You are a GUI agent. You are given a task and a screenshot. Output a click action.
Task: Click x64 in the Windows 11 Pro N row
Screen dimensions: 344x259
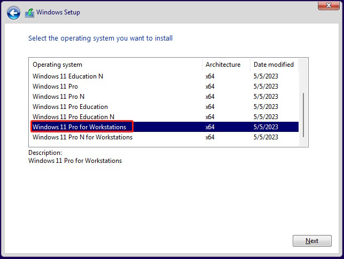click(210, 97)
